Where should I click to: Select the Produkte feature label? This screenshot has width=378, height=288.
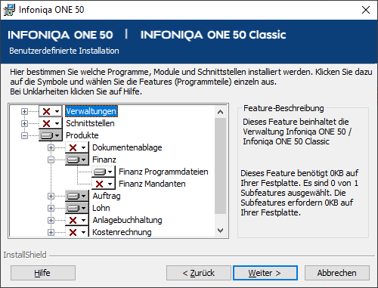click(x=82, y=135)
